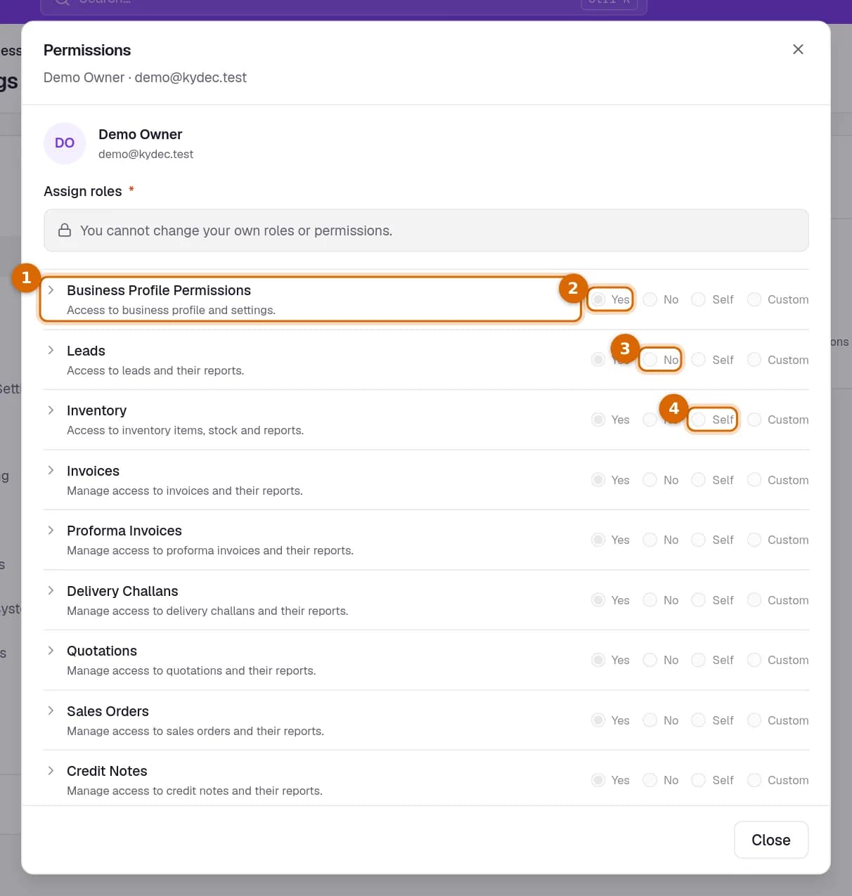Image resolution: width=852 pixels, height=896 pixels.
Task: Click the 'Demo Owner · demo@kydec.test' subtitle
Action: [145, 77]
